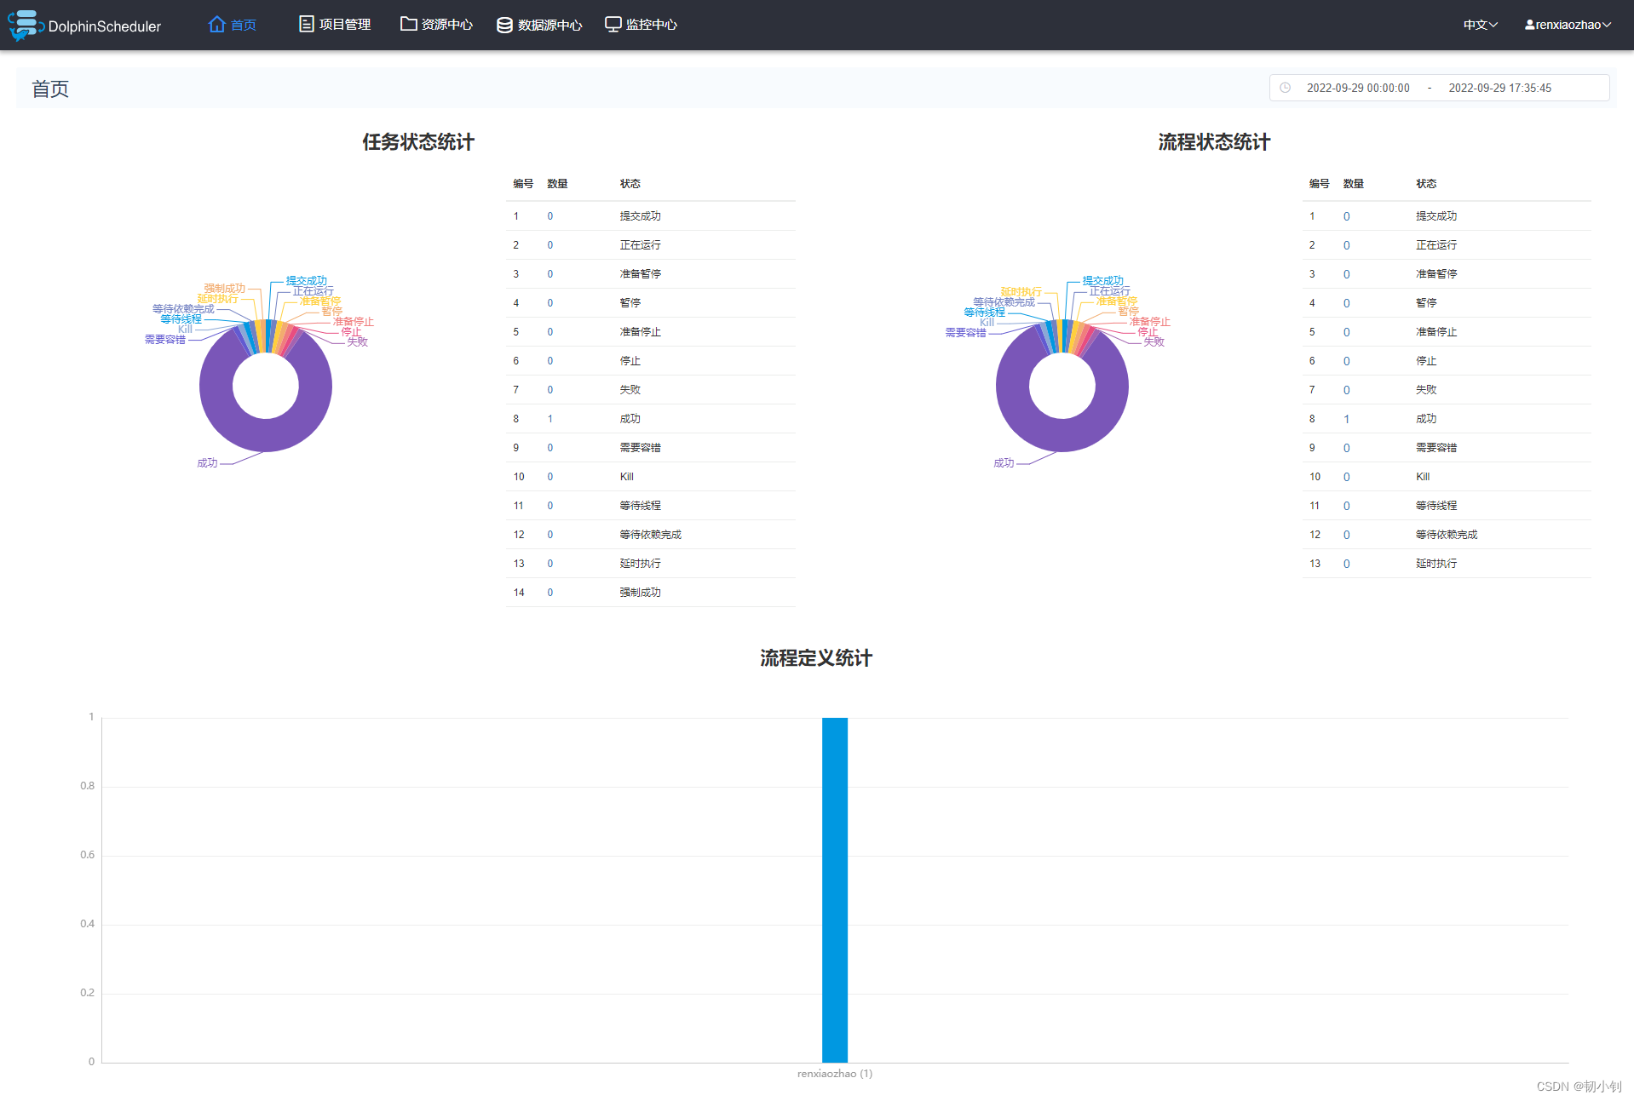Open the 项目管理 menu
Screen dimensions: 1634x1101
tap(335, 25)
